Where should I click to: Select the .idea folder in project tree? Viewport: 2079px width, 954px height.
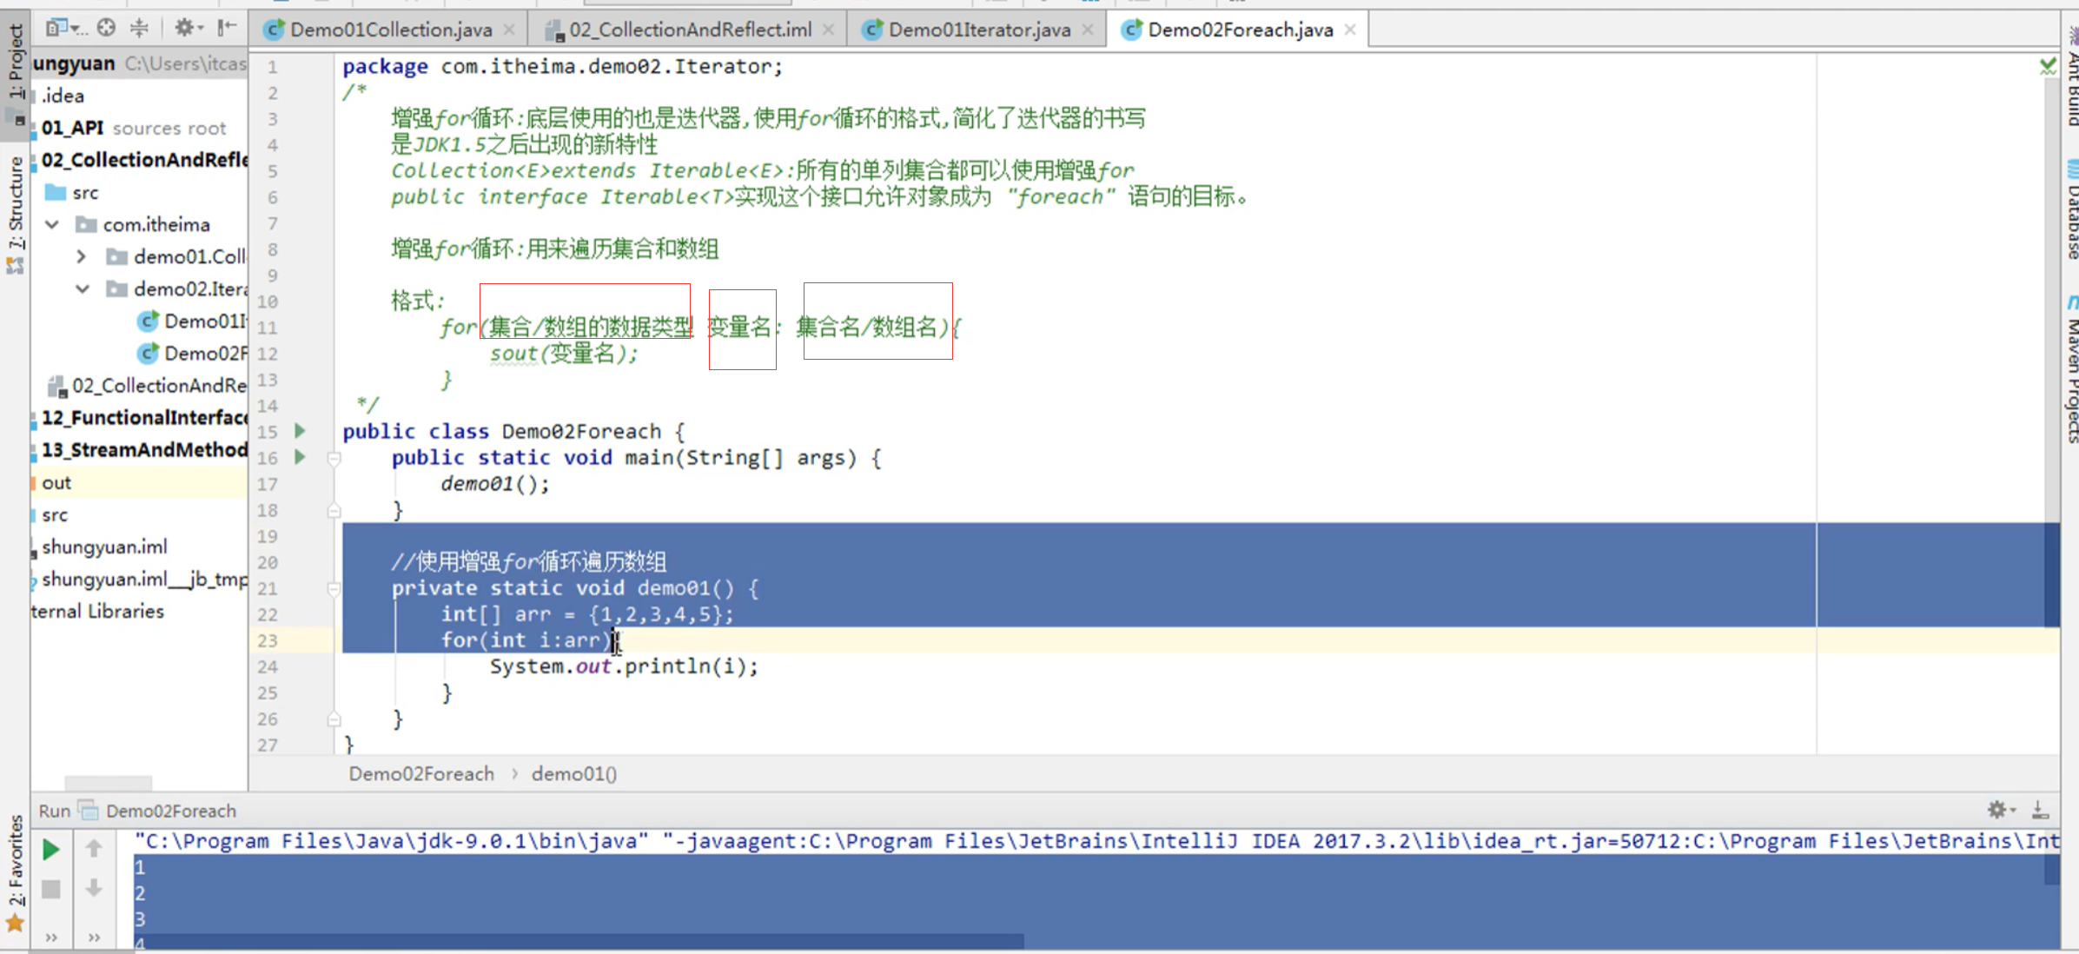[x=63, y=96]
